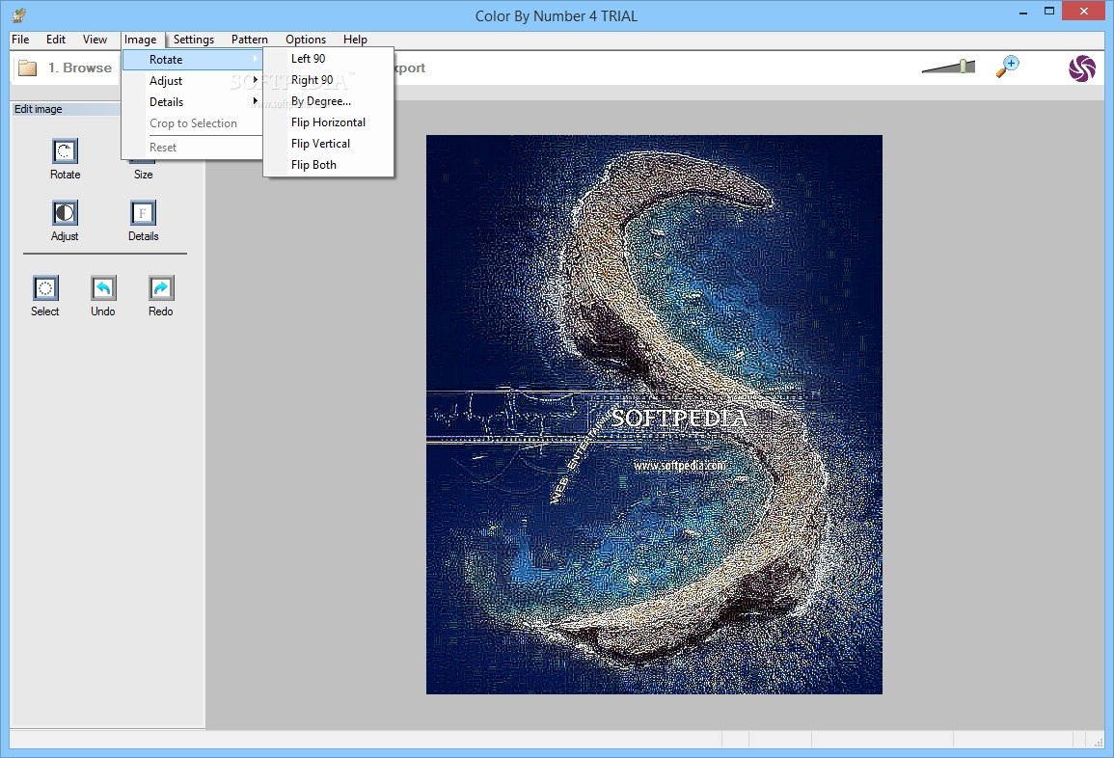
Task: Choose Right 90 rotation
Action: coord(328,80)
